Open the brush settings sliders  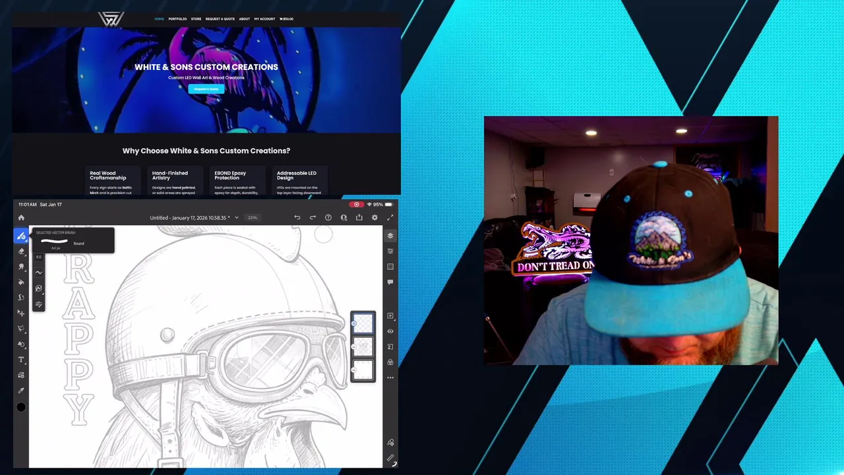click(38, 304)
